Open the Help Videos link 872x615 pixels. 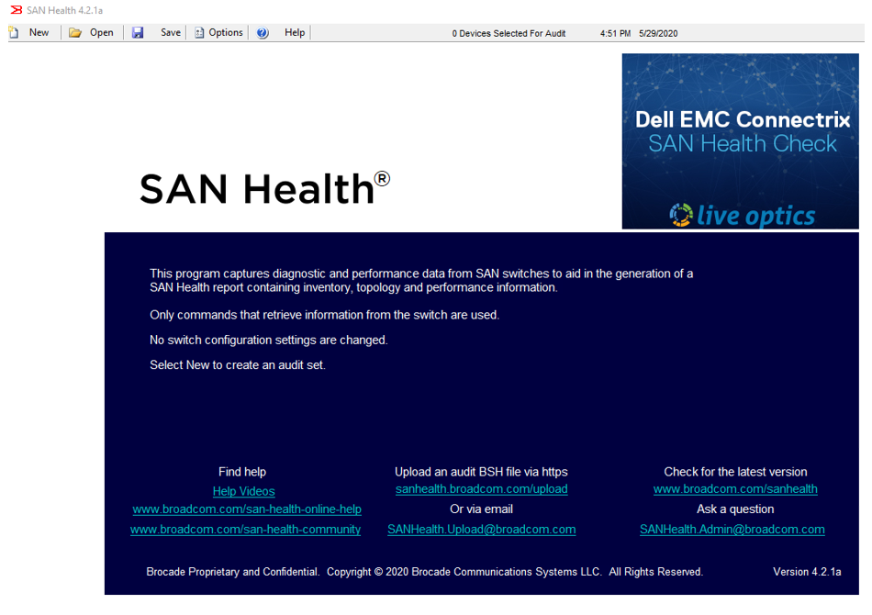pos(243,491)
